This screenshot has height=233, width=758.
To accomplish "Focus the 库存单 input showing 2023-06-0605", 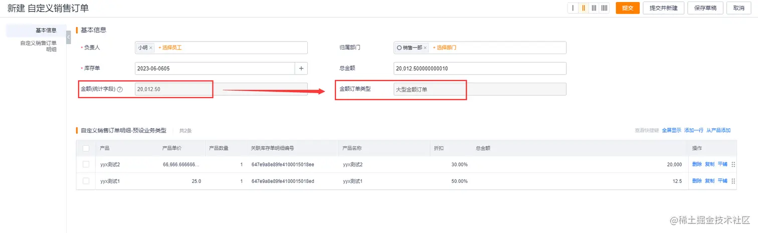I will click(215, 68).
